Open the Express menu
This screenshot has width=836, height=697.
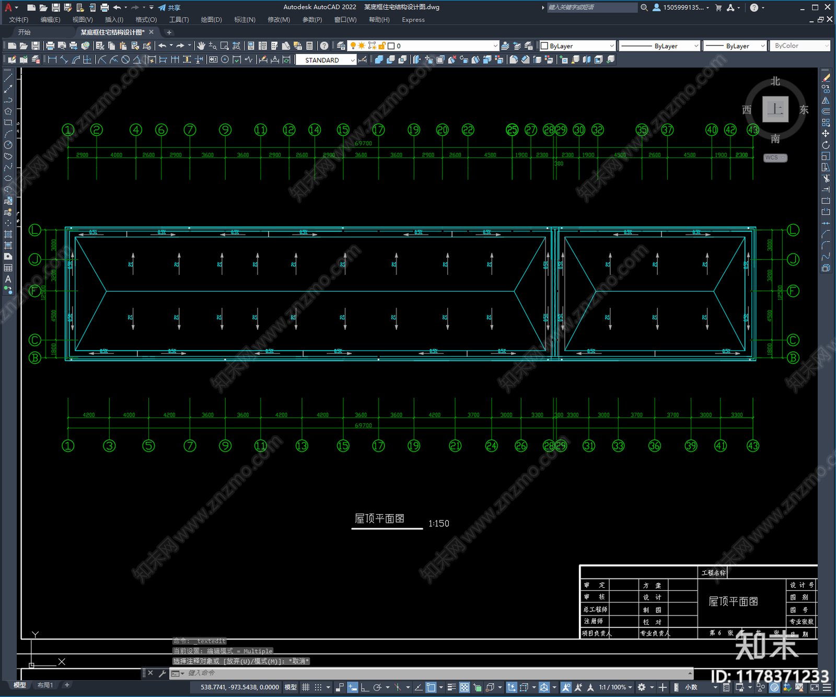coord(413,20)
